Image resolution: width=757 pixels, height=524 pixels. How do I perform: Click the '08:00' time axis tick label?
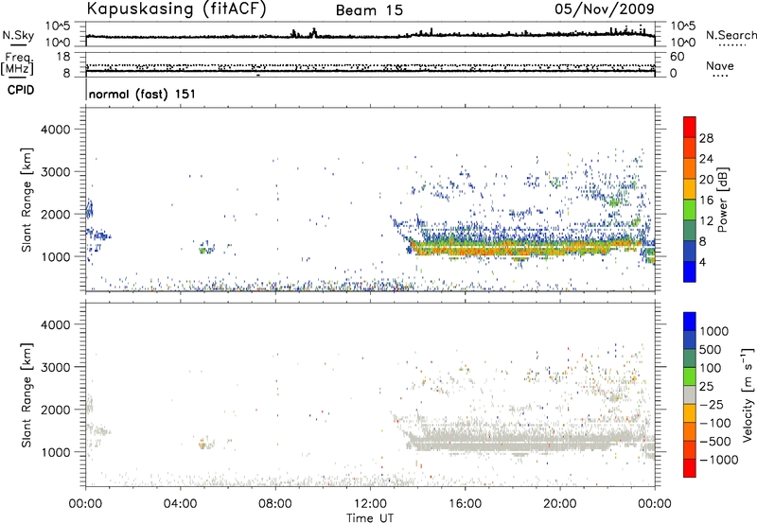[275, 504]
